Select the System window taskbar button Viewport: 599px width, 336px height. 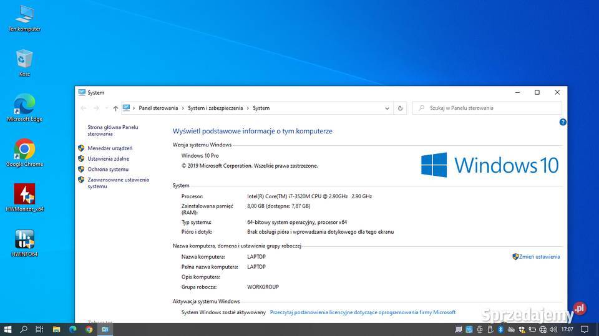pyautogui.click(x=105, y=329)
